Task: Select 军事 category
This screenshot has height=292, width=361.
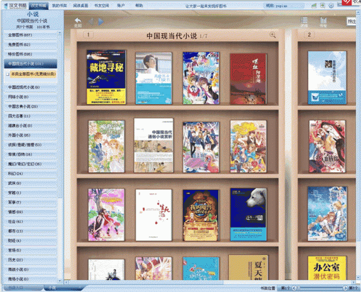Action: 31,202
